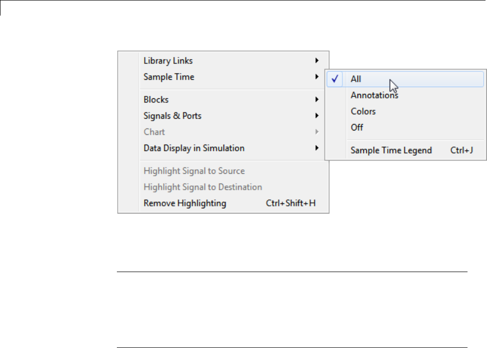Turn sample time display Off

(x=357, y=128)
